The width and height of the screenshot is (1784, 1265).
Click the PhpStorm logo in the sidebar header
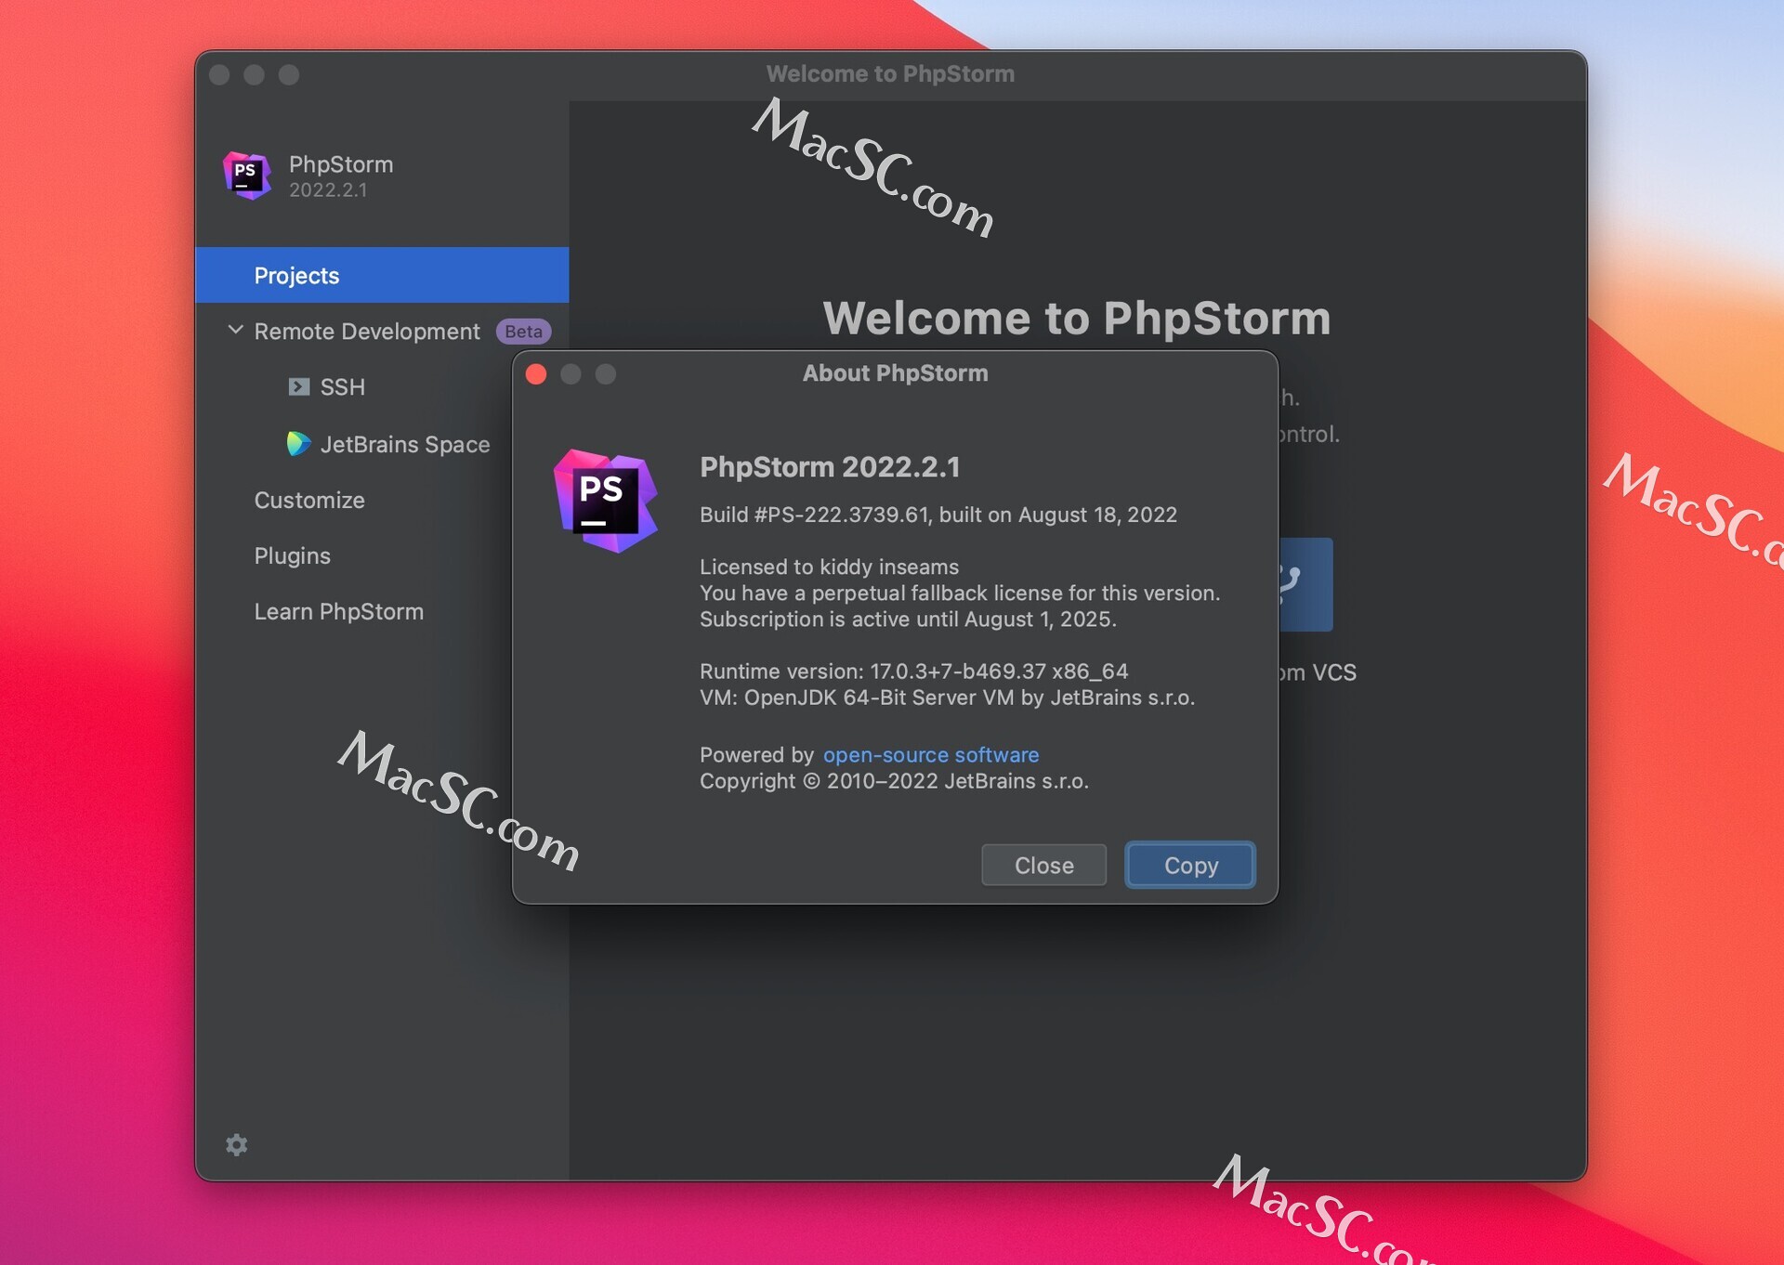[x=246, y=176]
